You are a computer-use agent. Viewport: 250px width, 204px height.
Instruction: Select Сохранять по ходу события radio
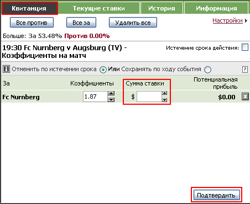pos(208,69)
